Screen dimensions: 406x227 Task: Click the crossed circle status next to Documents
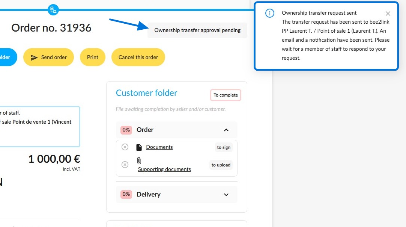click(x=125, y=147)
